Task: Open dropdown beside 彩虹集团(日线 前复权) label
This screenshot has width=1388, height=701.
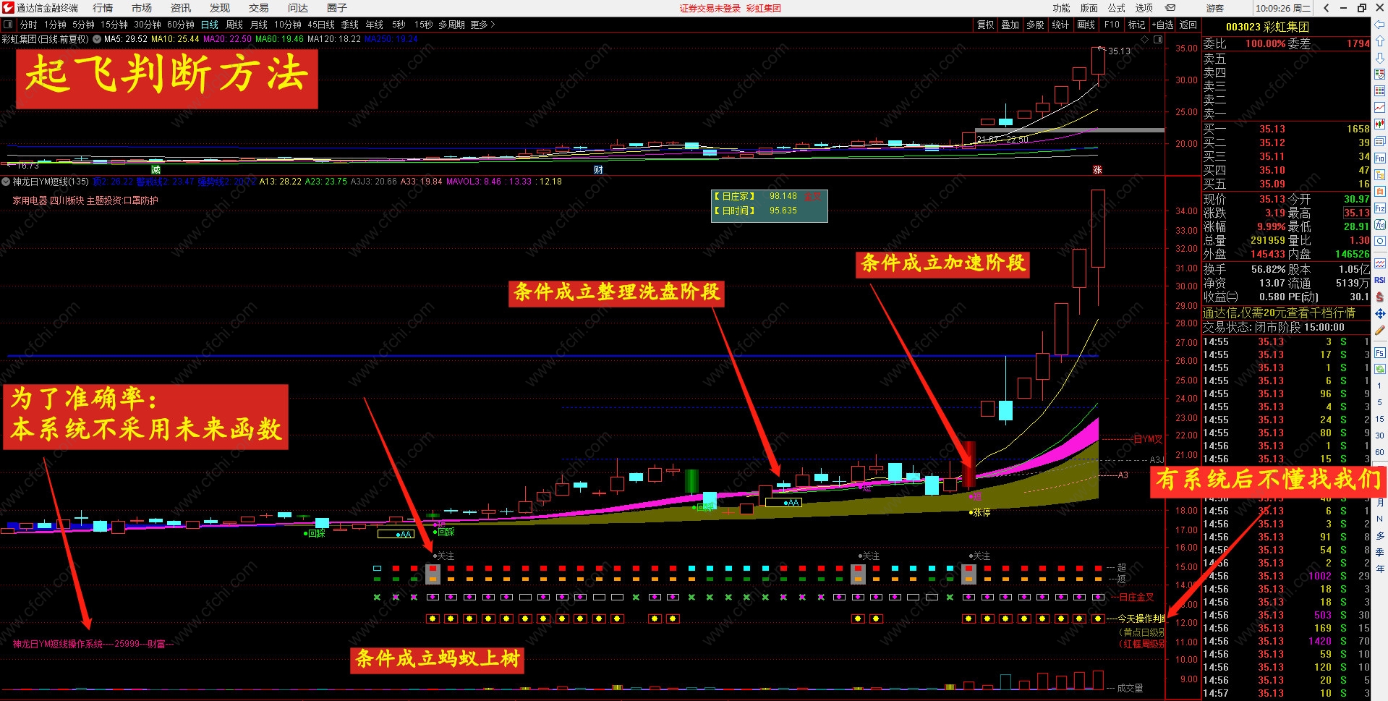Action: point(96,39)
